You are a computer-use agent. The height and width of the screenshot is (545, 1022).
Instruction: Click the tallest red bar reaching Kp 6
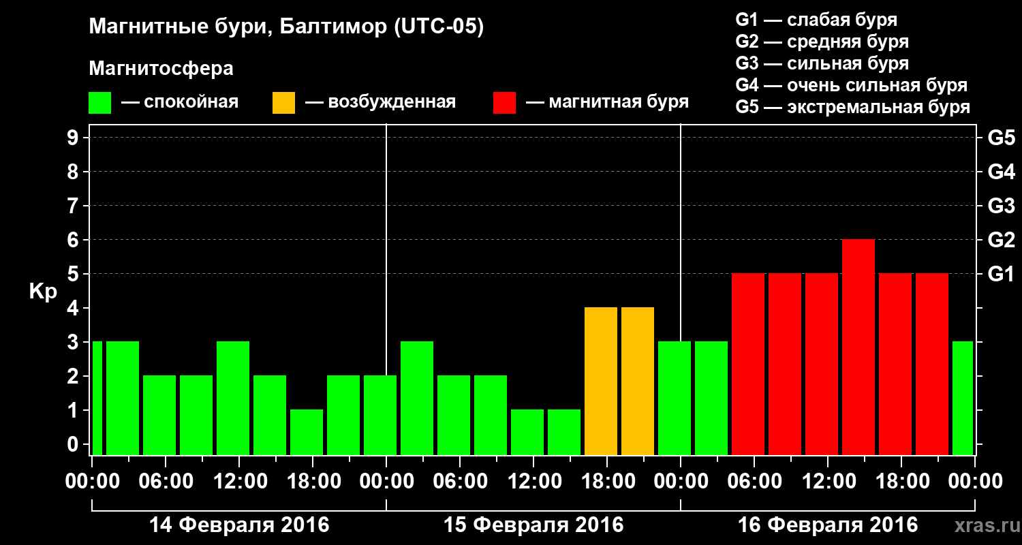[x=858, y=347]
